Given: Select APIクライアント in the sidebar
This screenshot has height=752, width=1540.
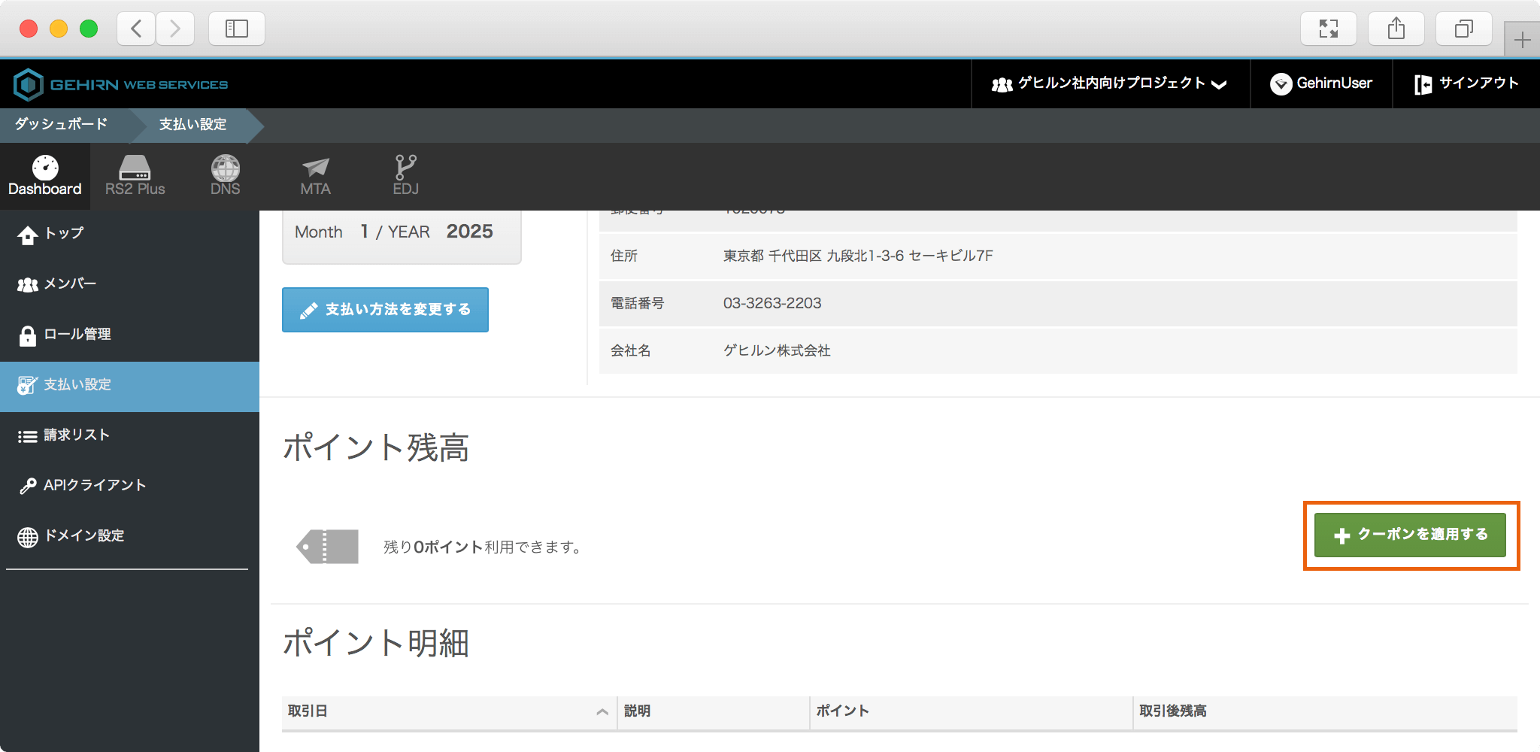Looking at the screenshot, I should (94, 486).
